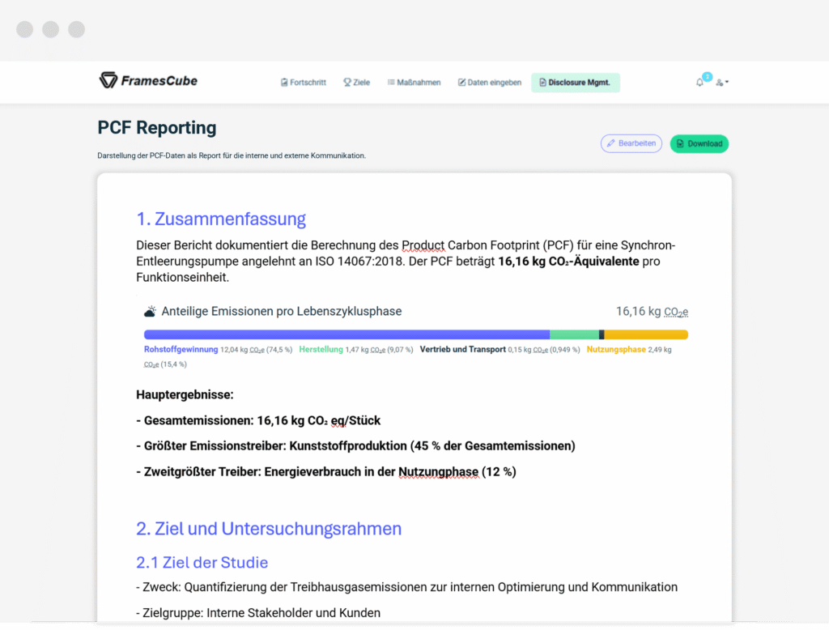Click the Disclosure Mgmt. document icon
The height and width of the screenshot is (630, 829).
tap(542, 83)
